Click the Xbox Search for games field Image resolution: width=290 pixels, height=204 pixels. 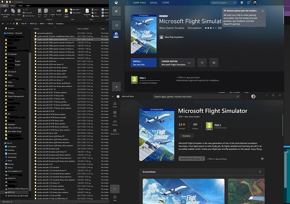(x=224, y=3)
